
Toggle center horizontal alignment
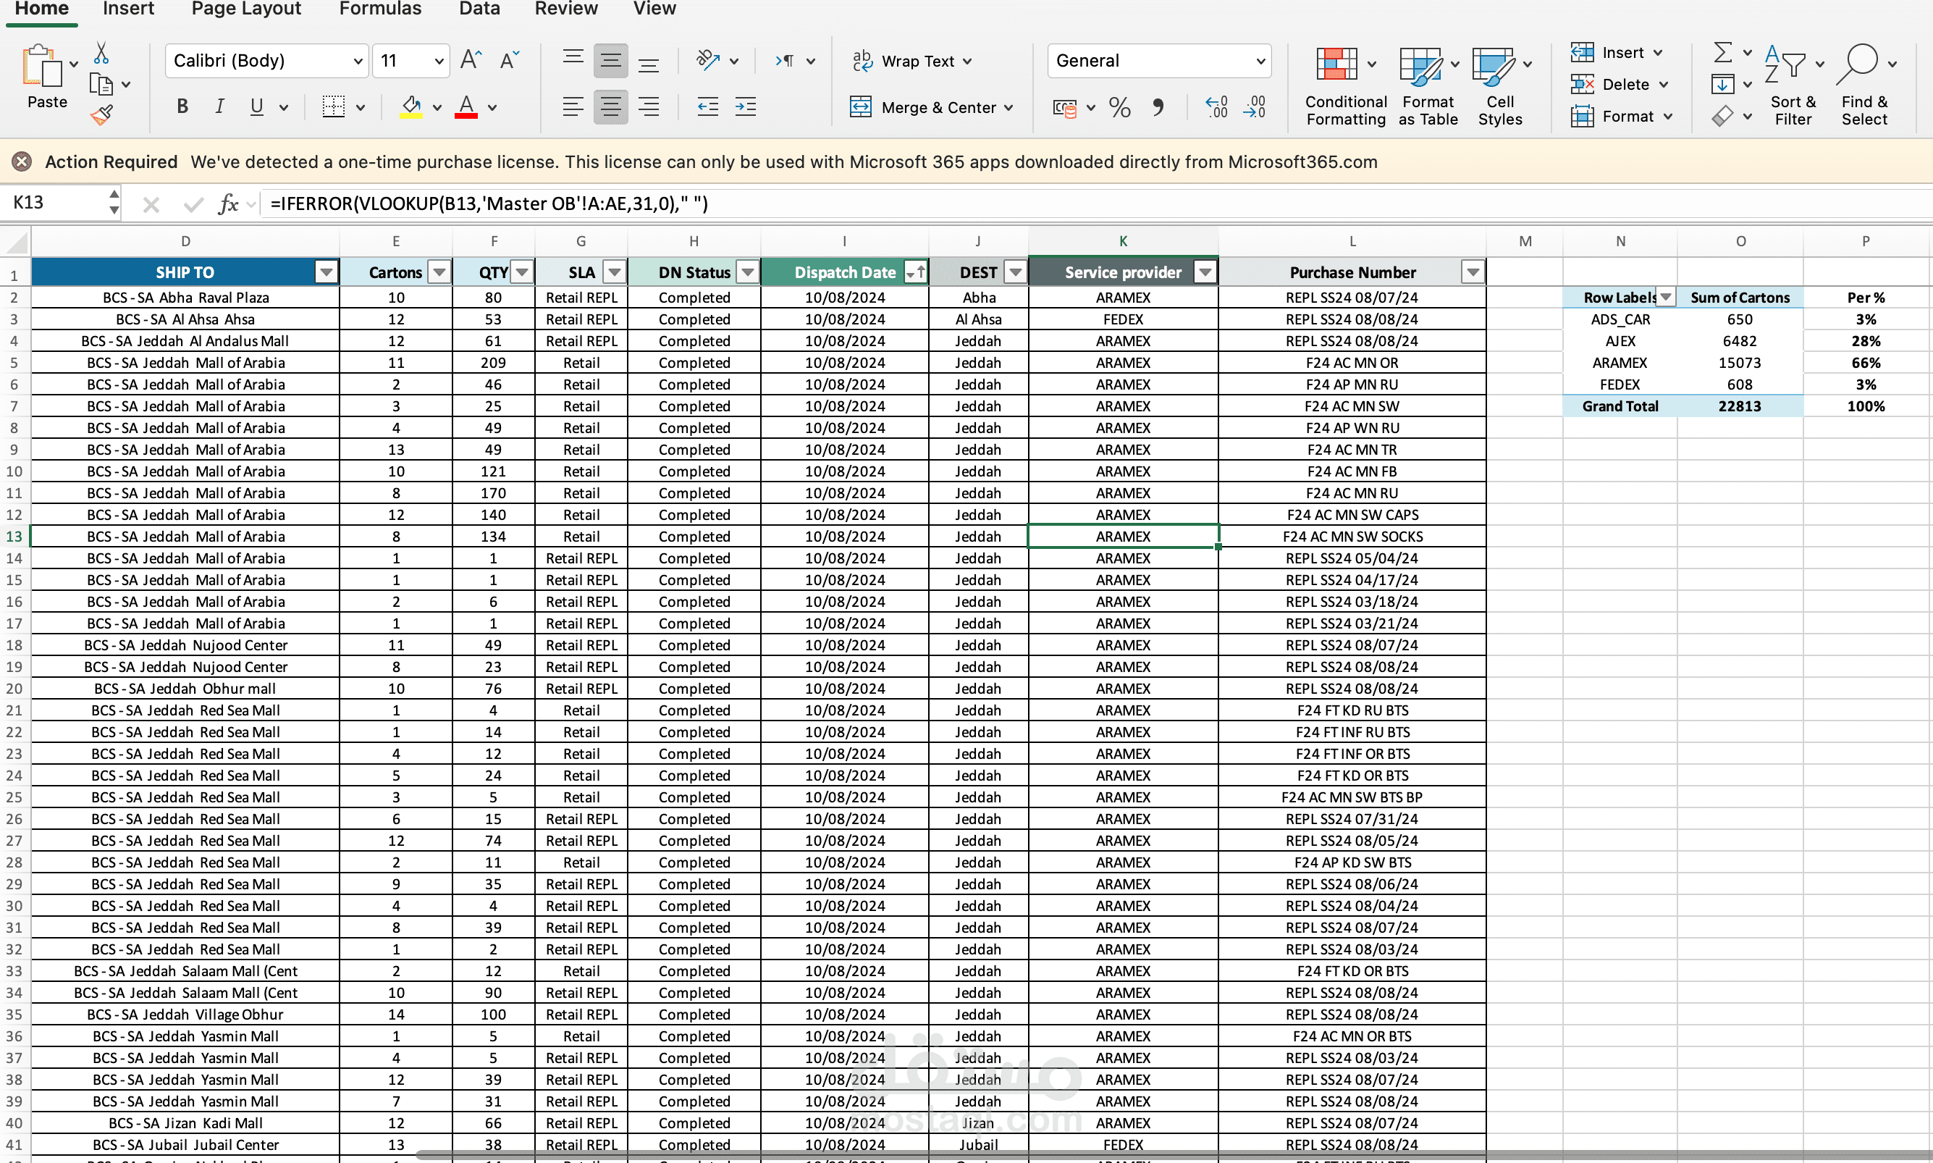pyautogui.click(x=610, y=106)
